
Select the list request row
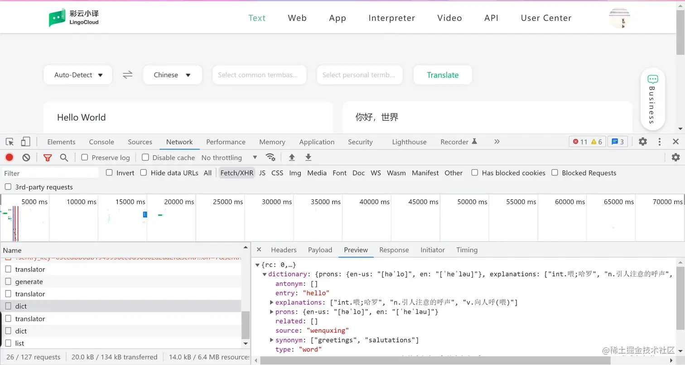click(121, 343)
